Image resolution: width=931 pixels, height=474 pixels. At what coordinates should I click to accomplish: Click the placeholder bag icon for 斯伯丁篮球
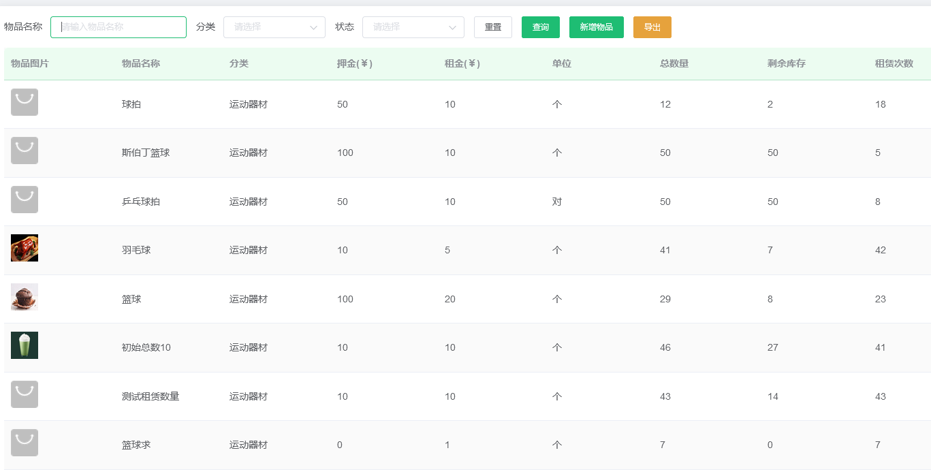24,151
